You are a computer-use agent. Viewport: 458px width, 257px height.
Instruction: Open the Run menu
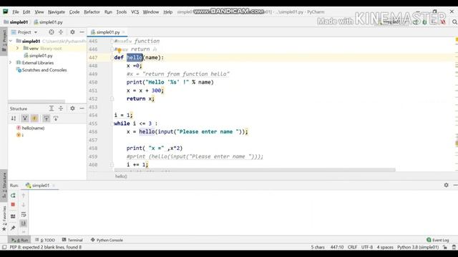click(x=108, y=12)
